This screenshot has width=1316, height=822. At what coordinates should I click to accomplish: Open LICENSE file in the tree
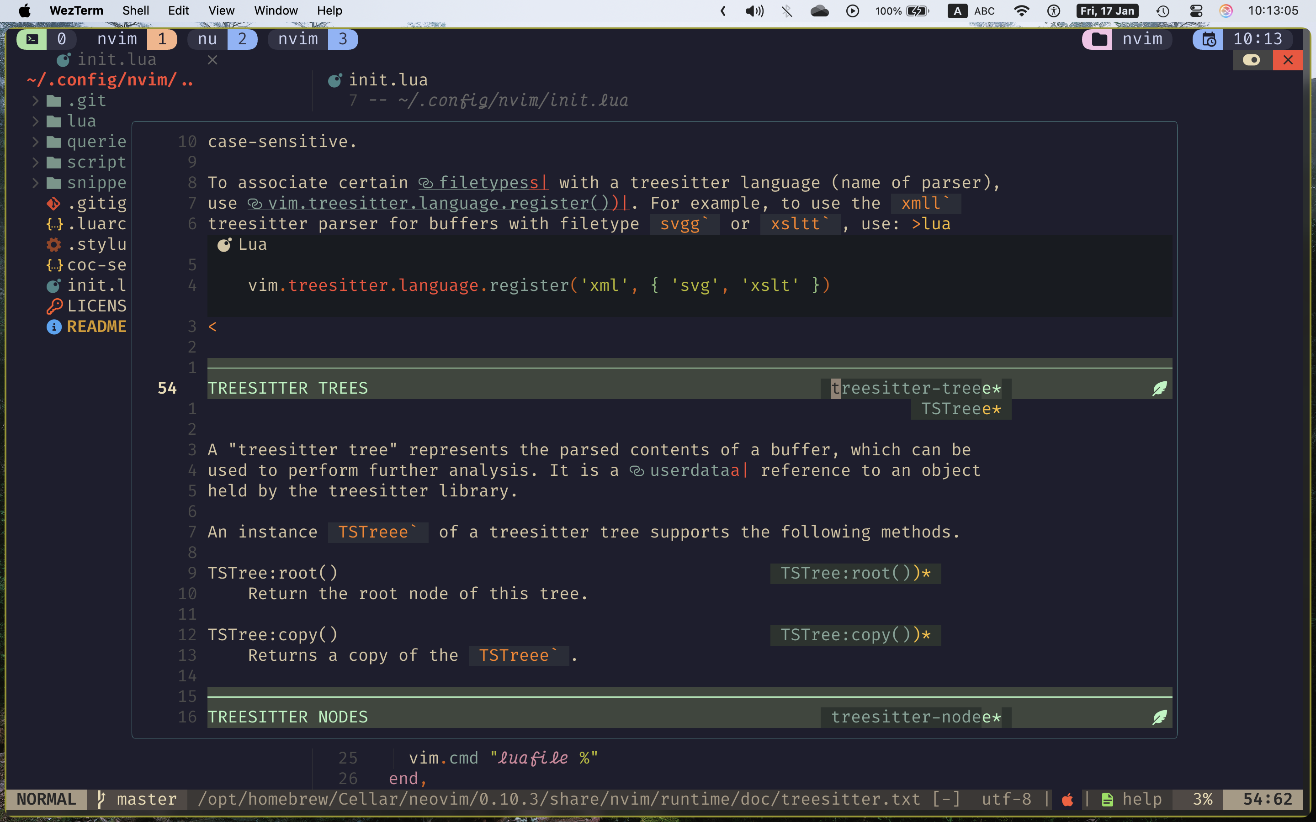[96, 306]
